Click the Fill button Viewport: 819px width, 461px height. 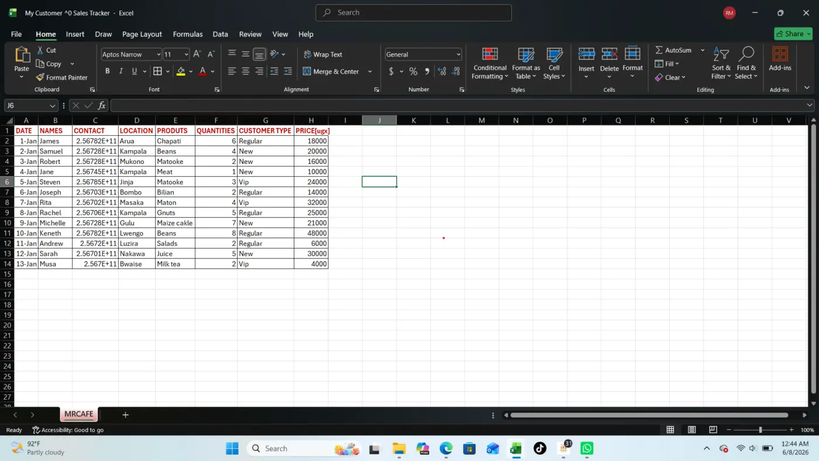[x=667, y=64]
